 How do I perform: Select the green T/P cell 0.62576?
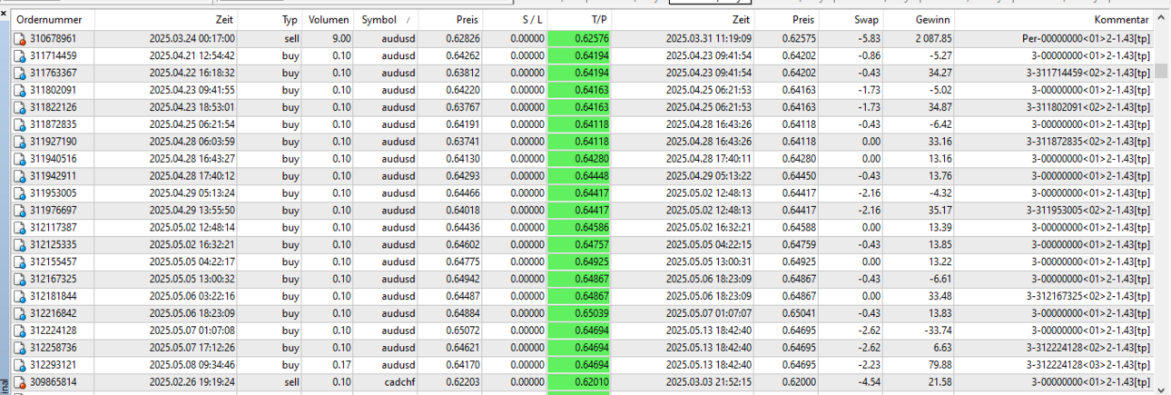581,39
